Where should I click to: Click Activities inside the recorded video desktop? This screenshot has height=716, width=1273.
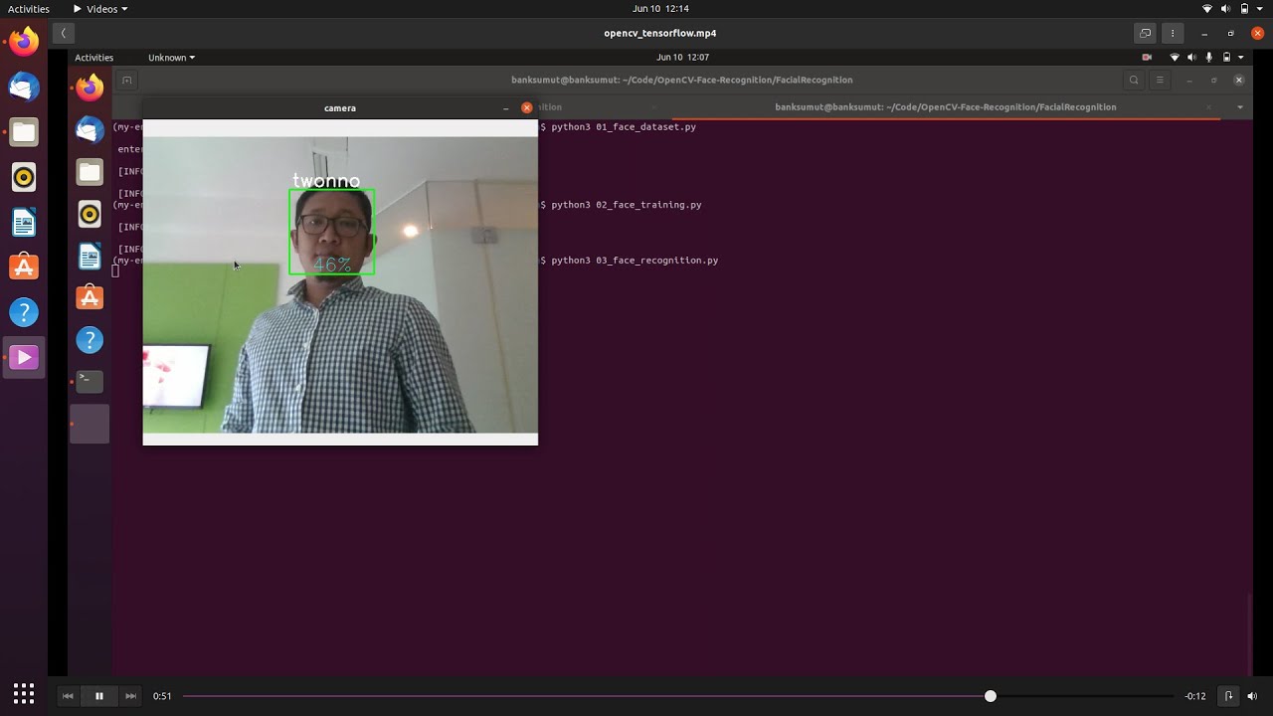coord(94,58)
